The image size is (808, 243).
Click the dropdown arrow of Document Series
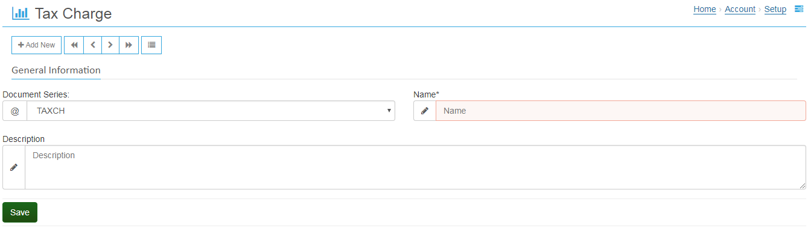(389, 111)
